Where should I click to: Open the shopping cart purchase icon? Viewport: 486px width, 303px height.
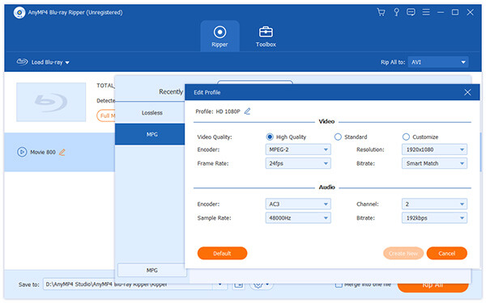(x=381, y=12)
